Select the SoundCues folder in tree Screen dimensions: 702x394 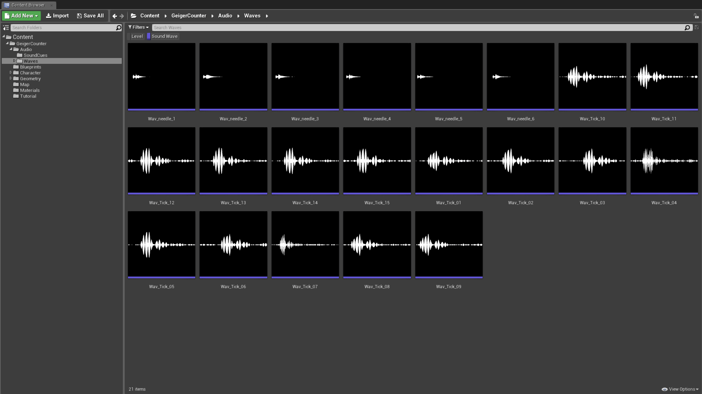click(35, 55)
